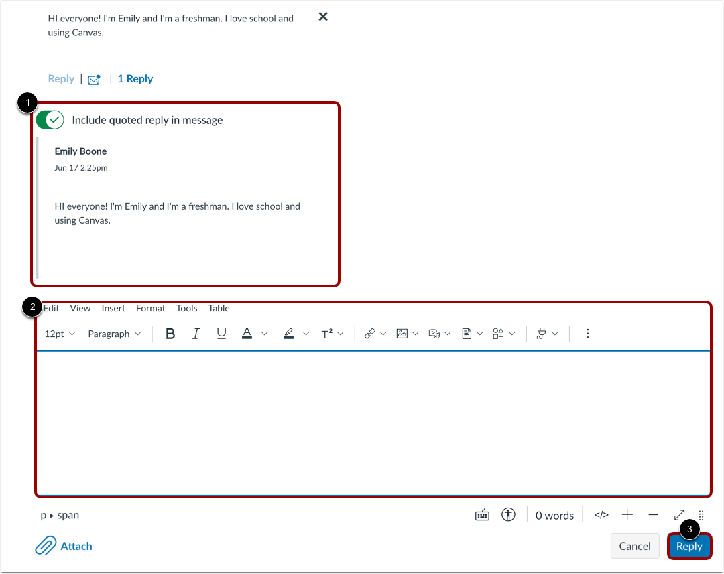Apply italic formatting
Screen dimensions: 724x574
coord(196,333)
